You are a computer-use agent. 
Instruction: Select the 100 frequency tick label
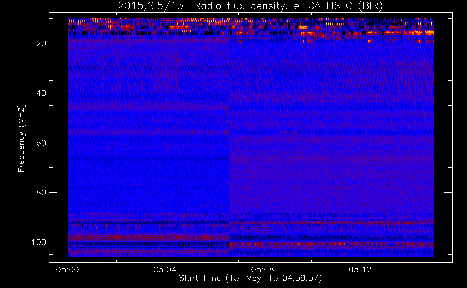coord(39,242)
